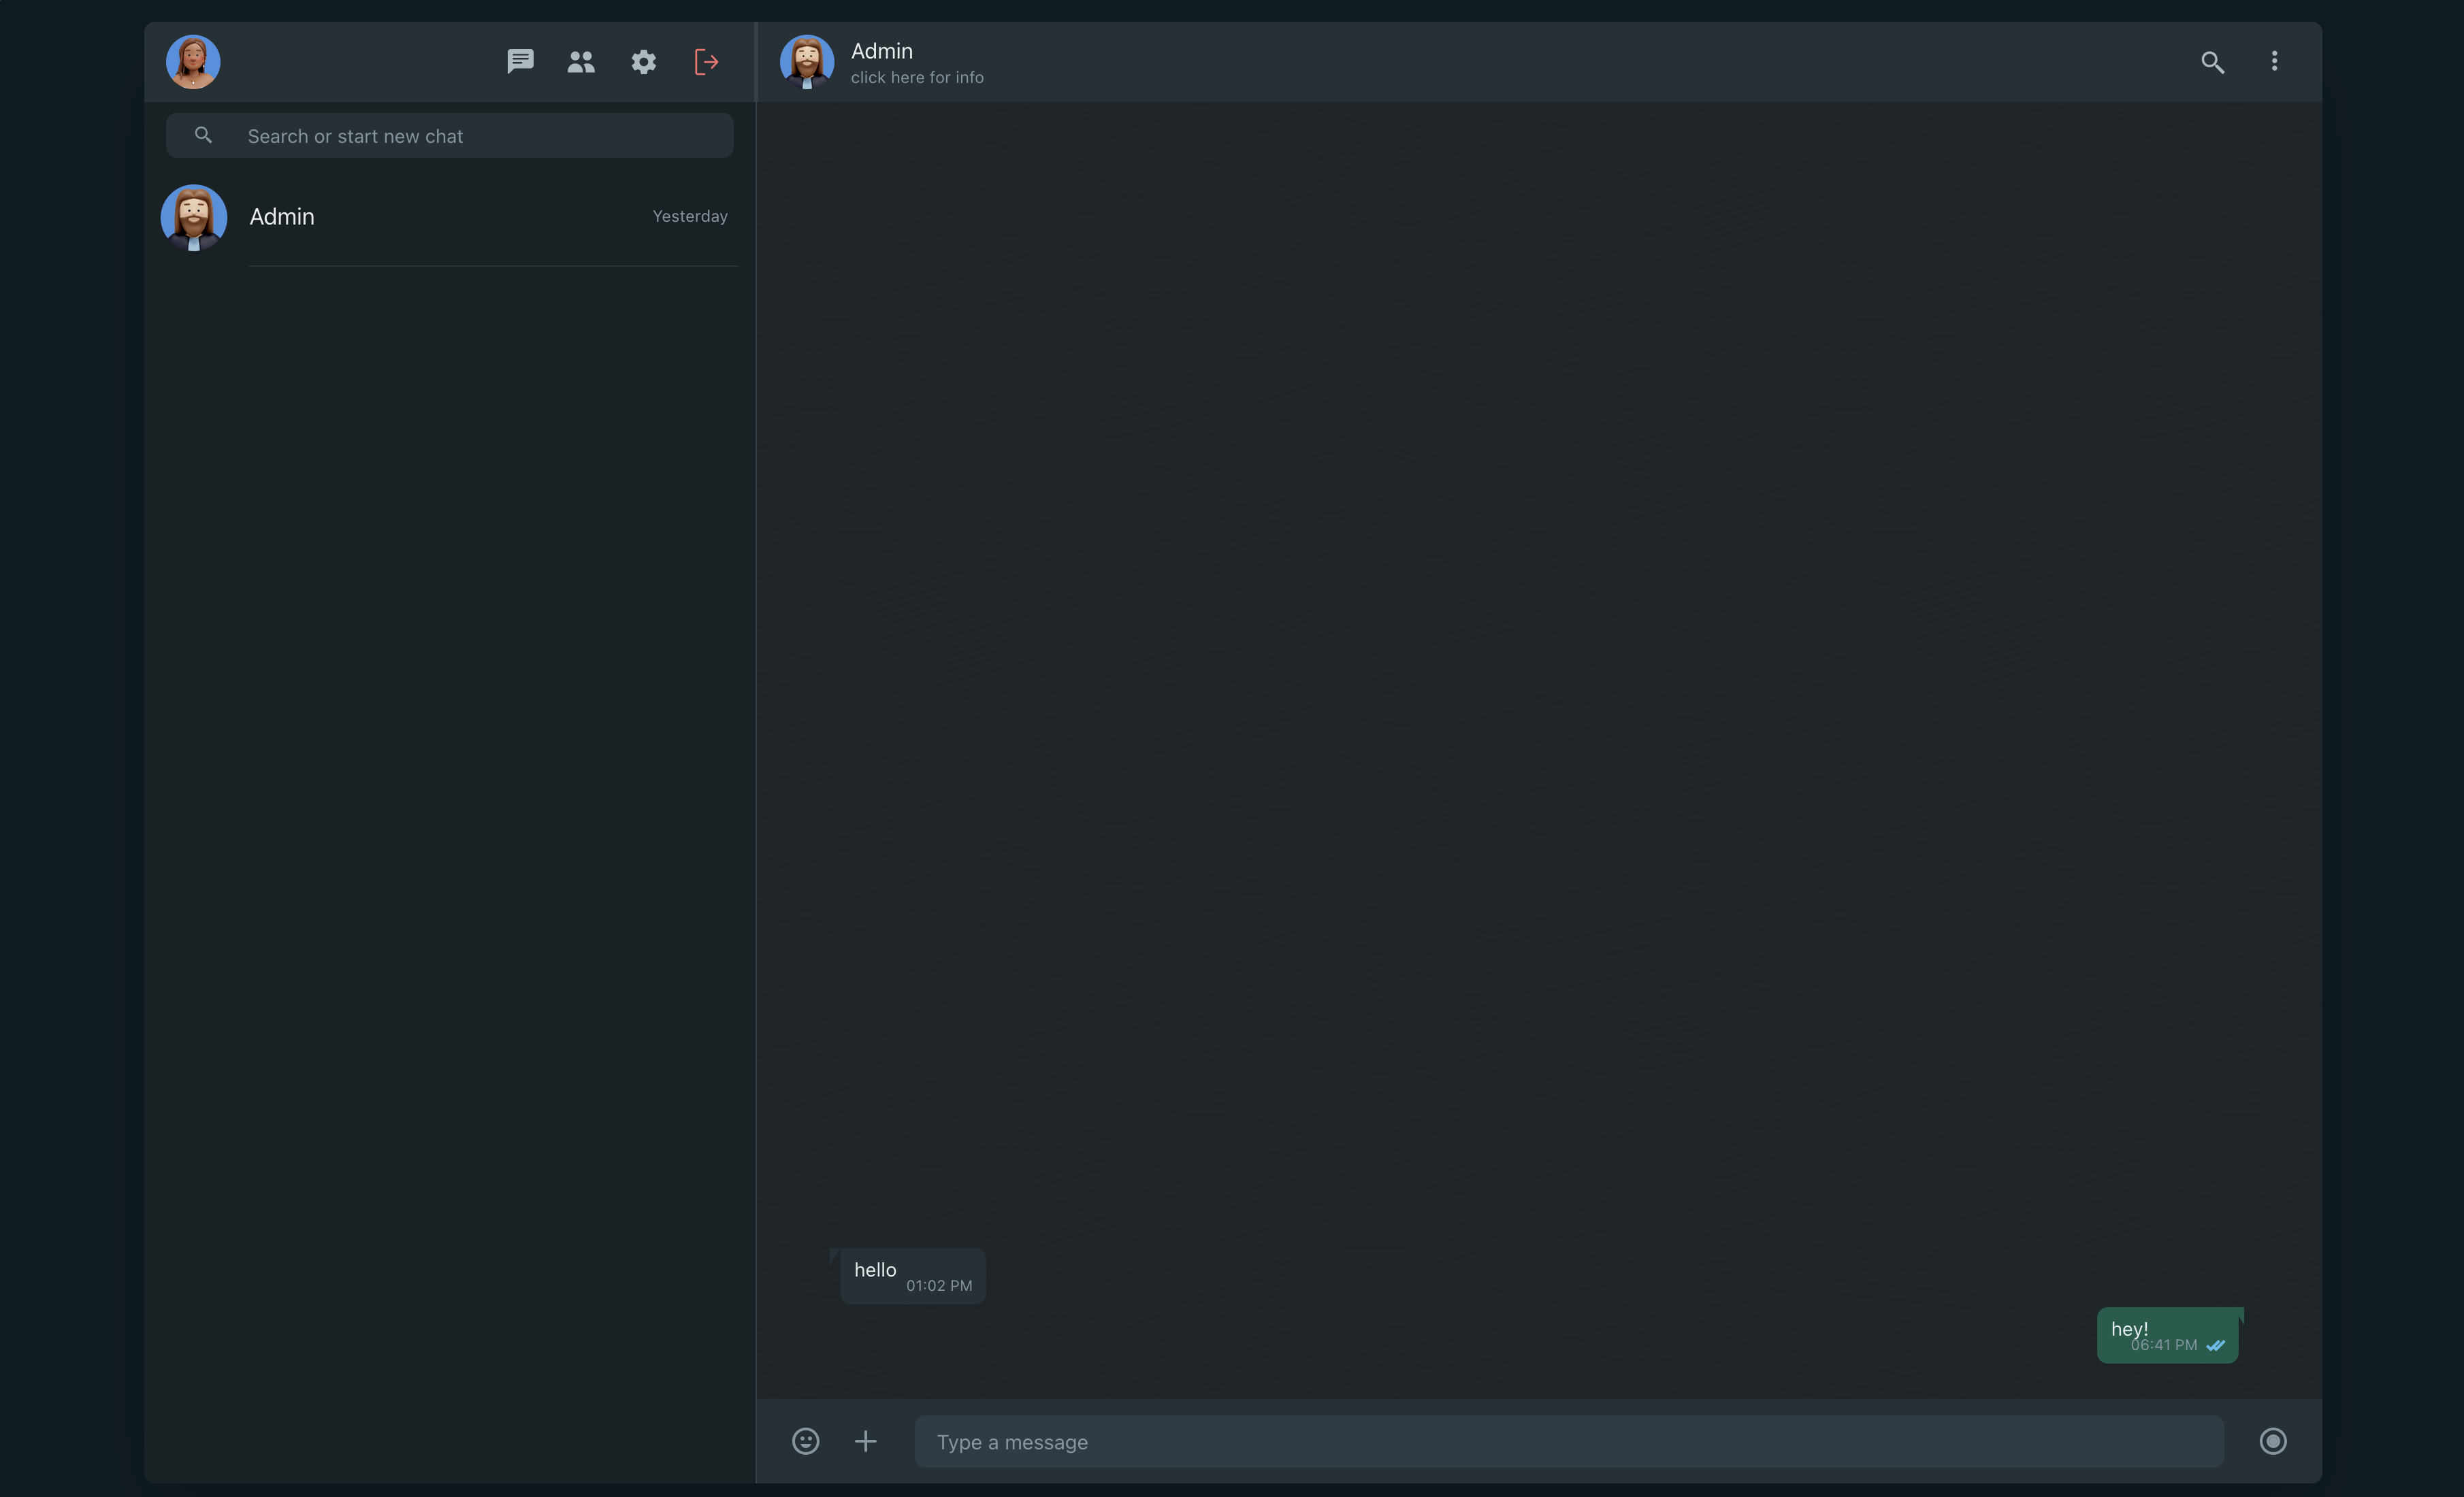
Task: Open the three-dot more options menu
Action: (2274, 62)
